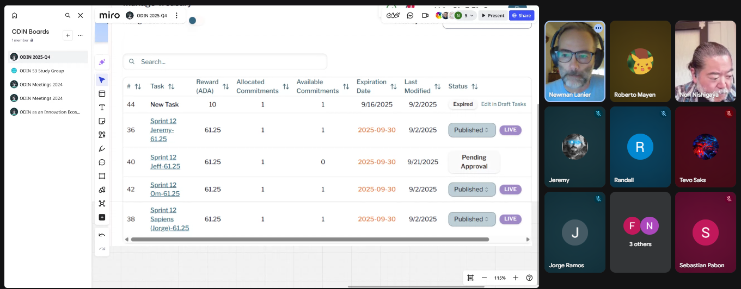Image resolution: width=741 pixels, height=289 pixels.
Task: Start a video call via camera icon
Action: [425, 16]
